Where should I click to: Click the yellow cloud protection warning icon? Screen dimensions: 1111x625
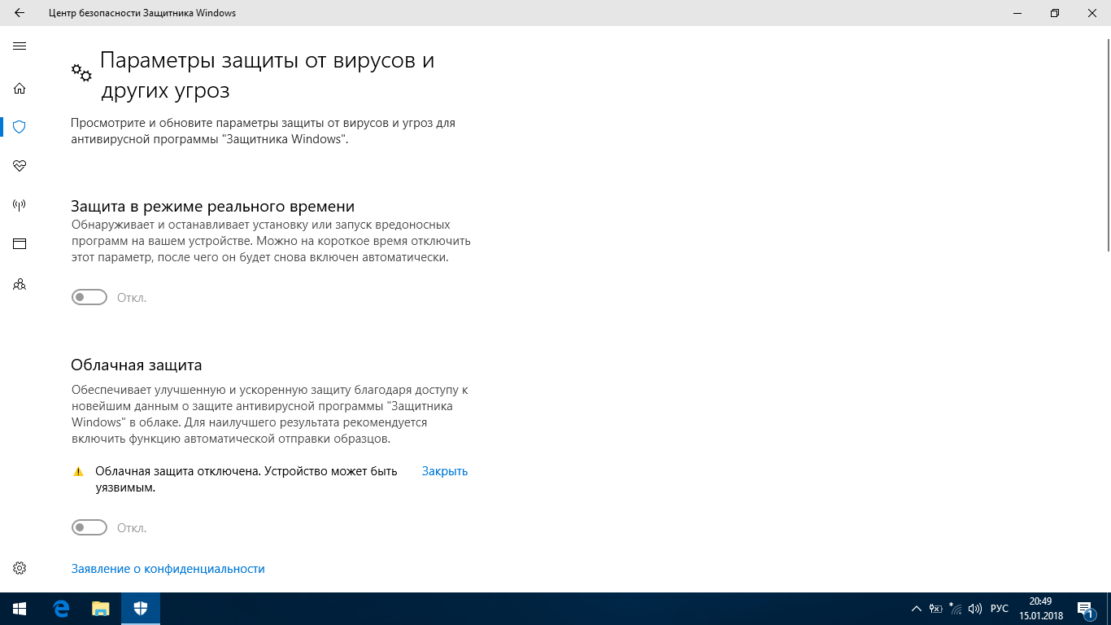79,471
